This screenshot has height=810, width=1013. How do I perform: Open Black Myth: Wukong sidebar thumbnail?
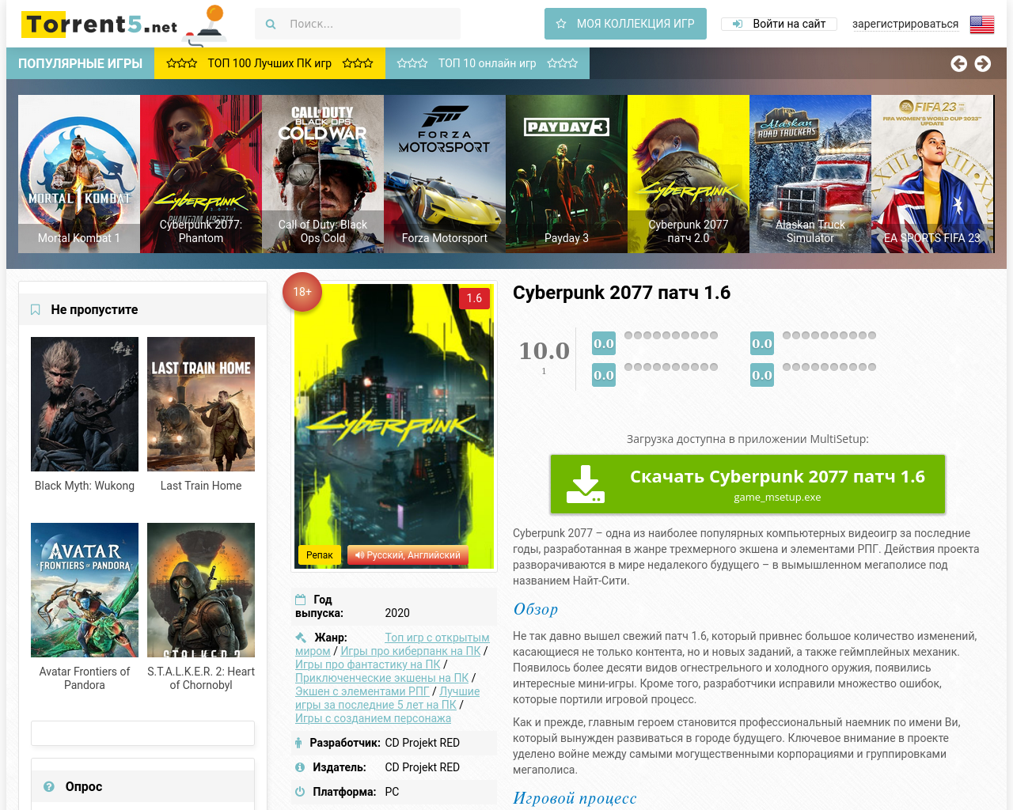coord(85,404)
